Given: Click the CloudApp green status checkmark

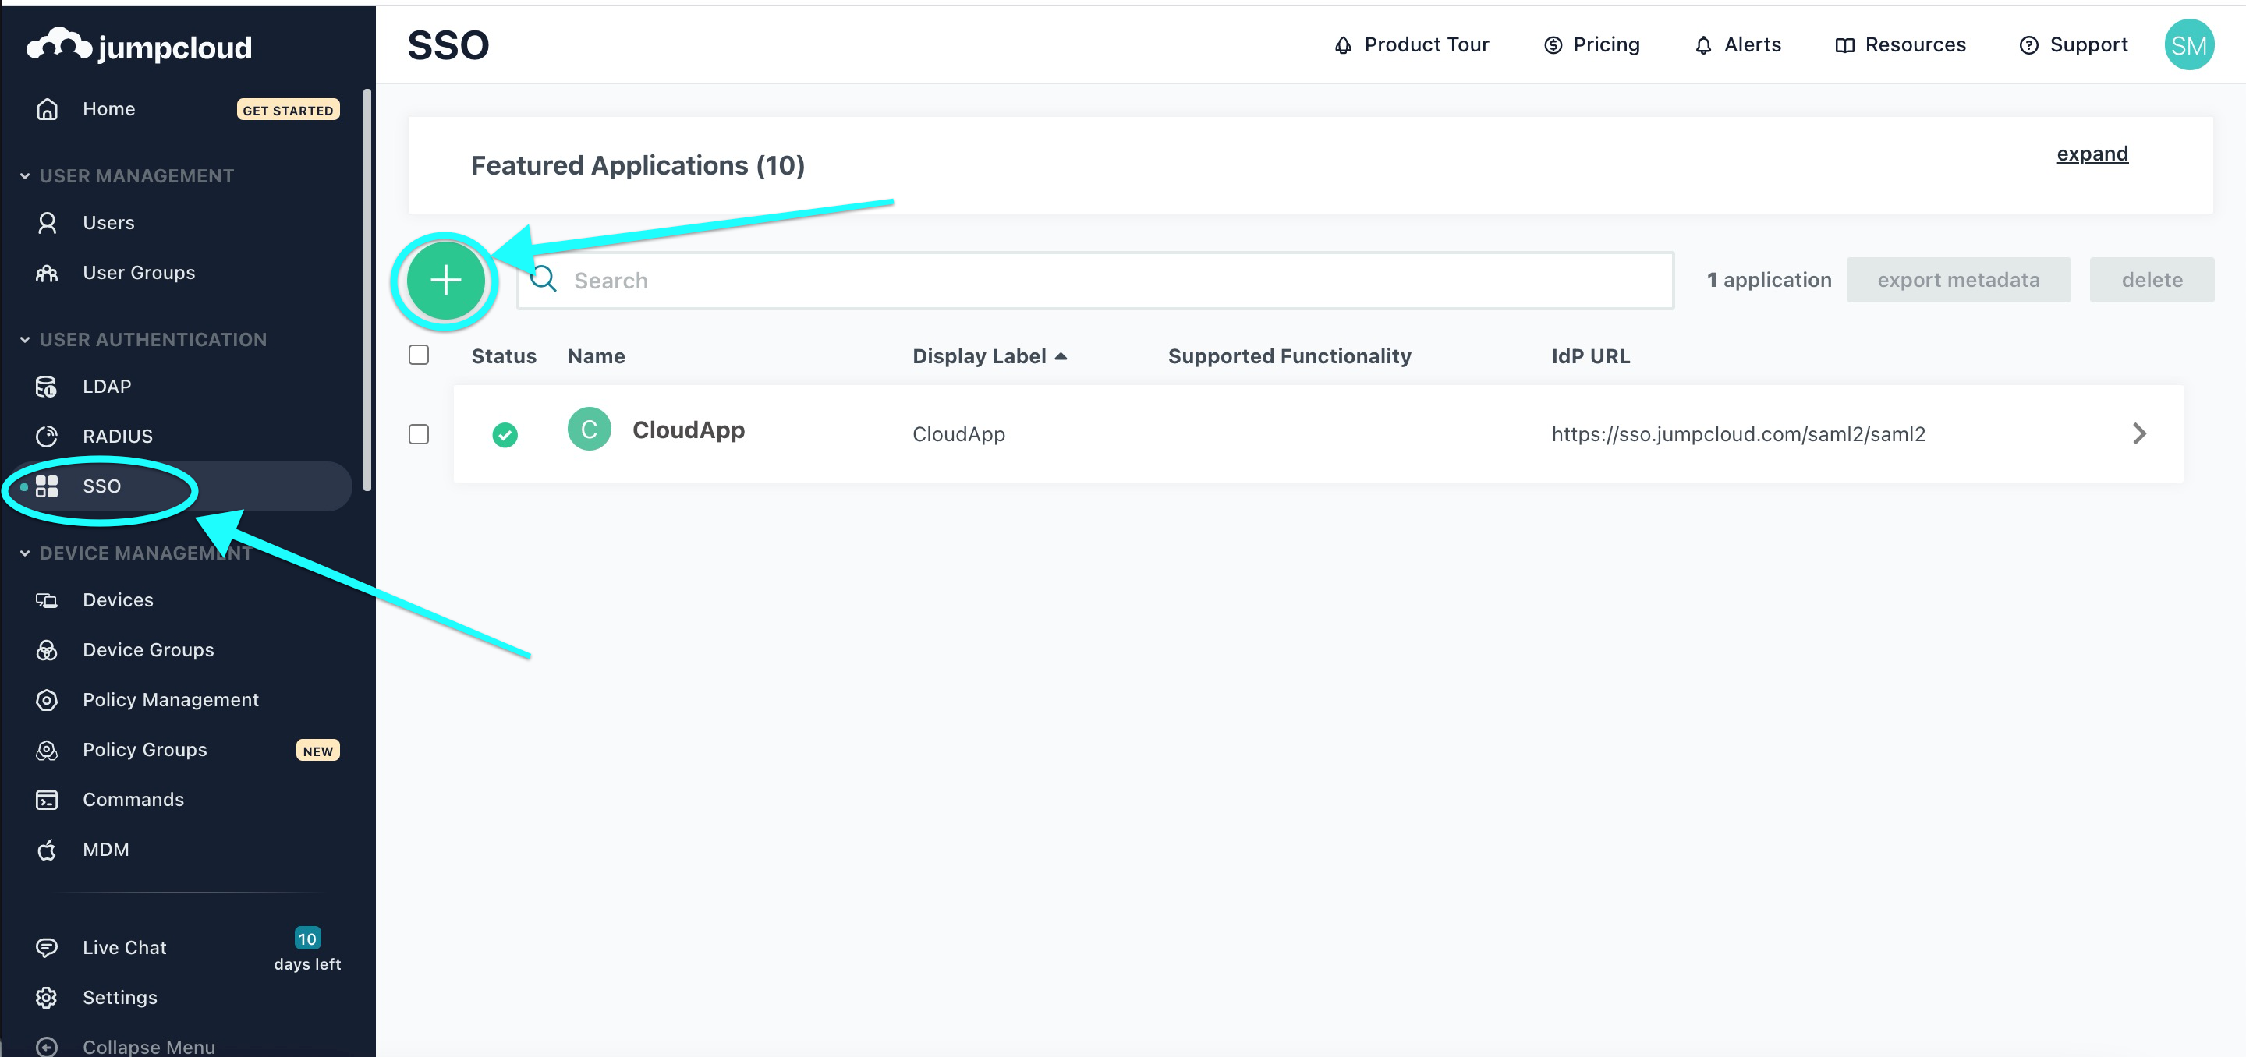Looking at the screenshot, I should click(x=505, y=434).
